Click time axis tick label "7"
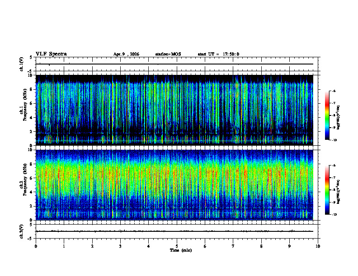358x276 pixels. 233,246
